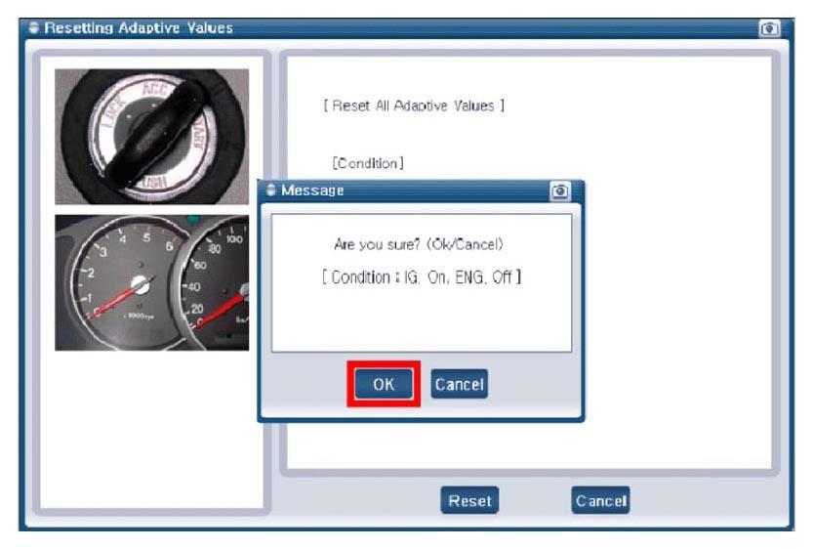Image resolution: width=813 pixels, height=549 pixels.
Task: Click the small icon before the Message title
Action: 270,190
